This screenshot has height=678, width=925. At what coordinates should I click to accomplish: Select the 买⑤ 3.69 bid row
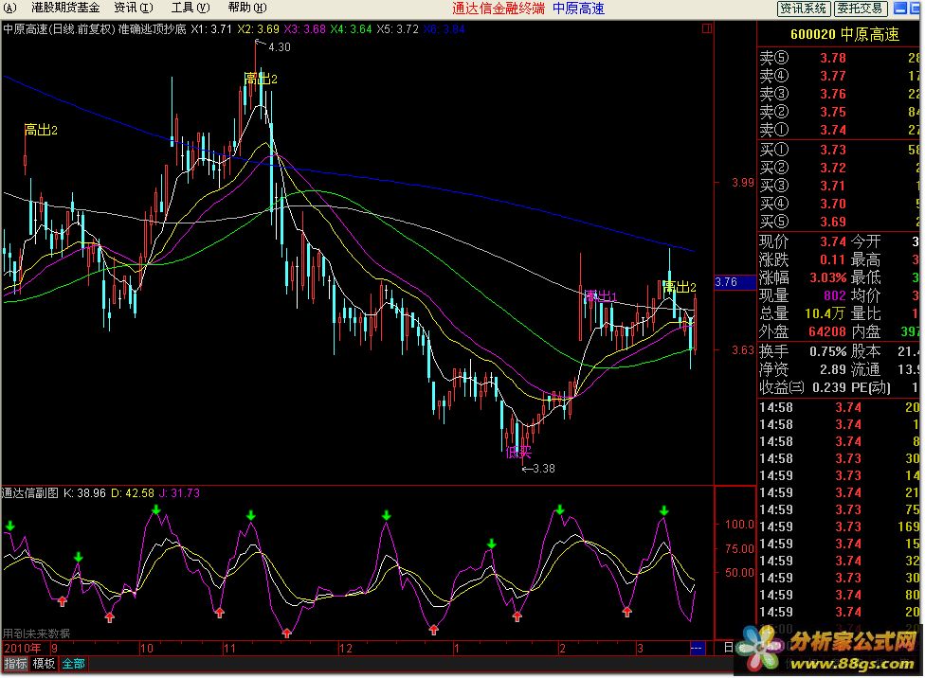tap(840, 222)
